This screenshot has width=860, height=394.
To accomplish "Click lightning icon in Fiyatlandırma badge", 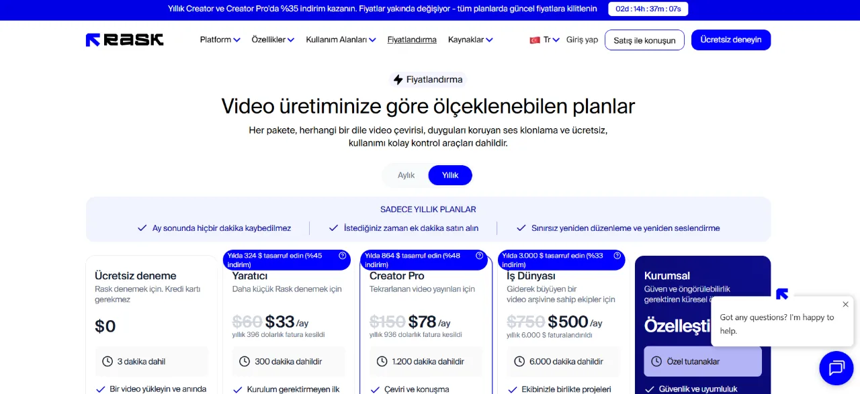I will 398,80.
